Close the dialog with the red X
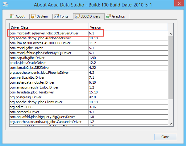186x146 pixels. point(179,4)
